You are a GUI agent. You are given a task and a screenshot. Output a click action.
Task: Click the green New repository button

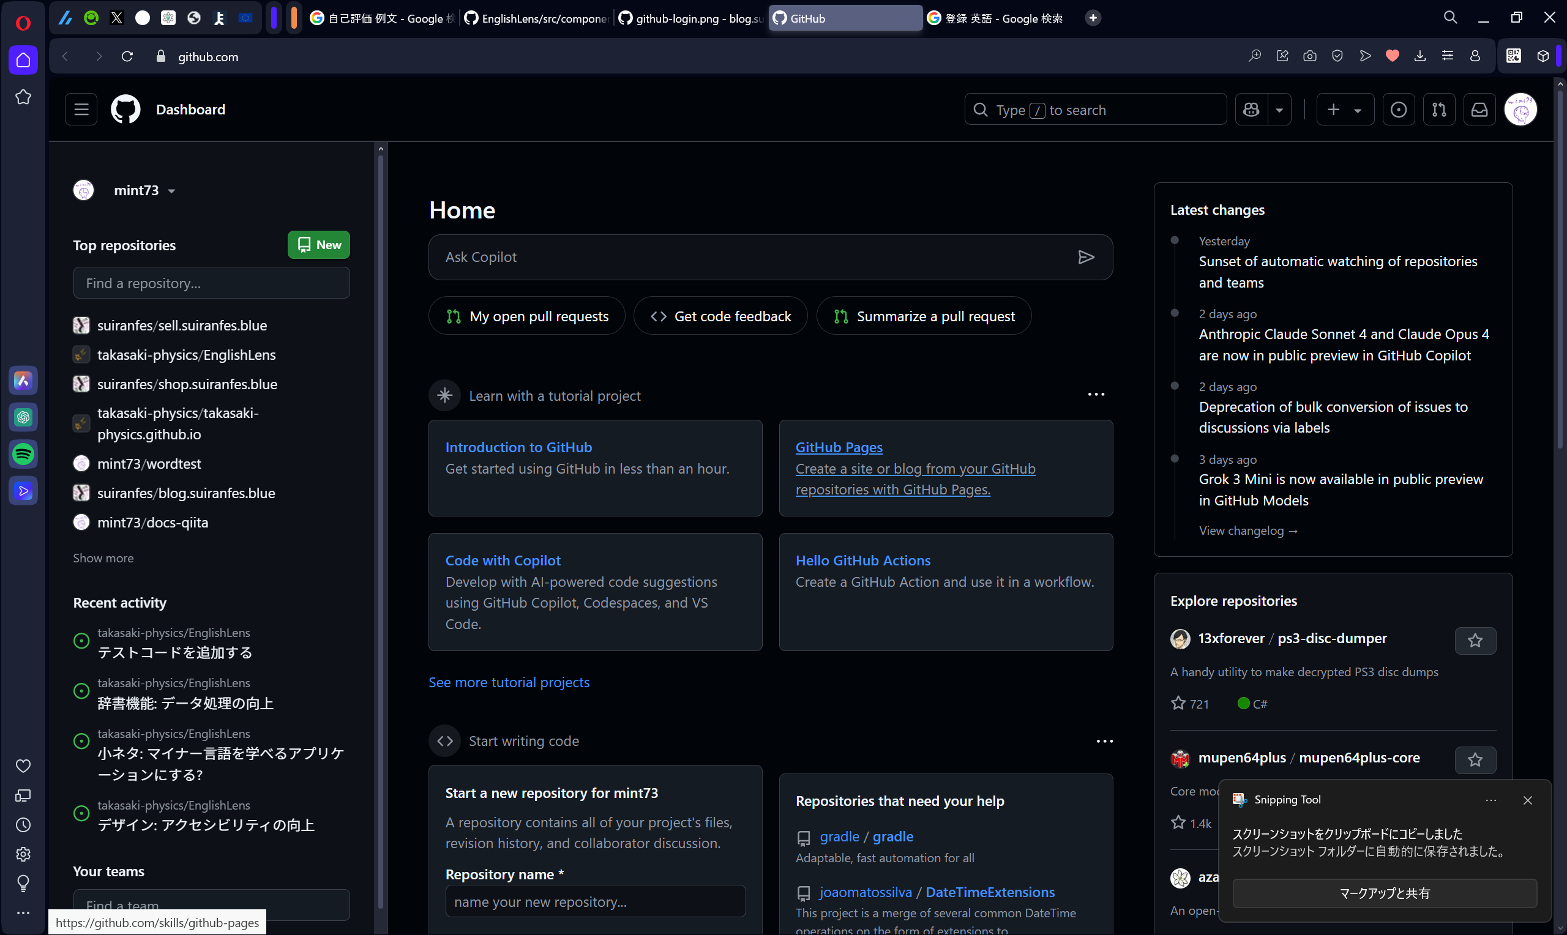318,245
